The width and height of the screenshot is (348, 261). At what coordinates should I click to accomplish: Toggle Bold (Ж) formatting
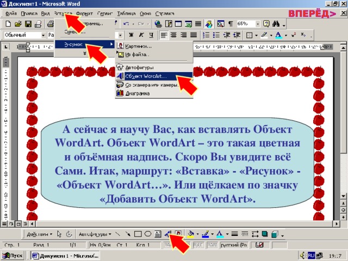tap(131, 35)
